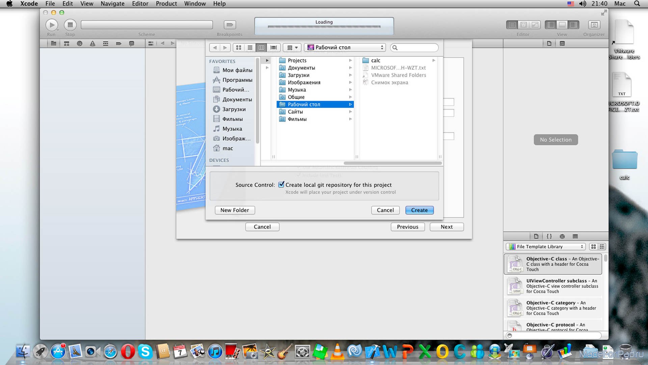Viewport: 648px width, 365px height.
Task: Show the Object library cube icon
Action: click(x=562, y=237)
